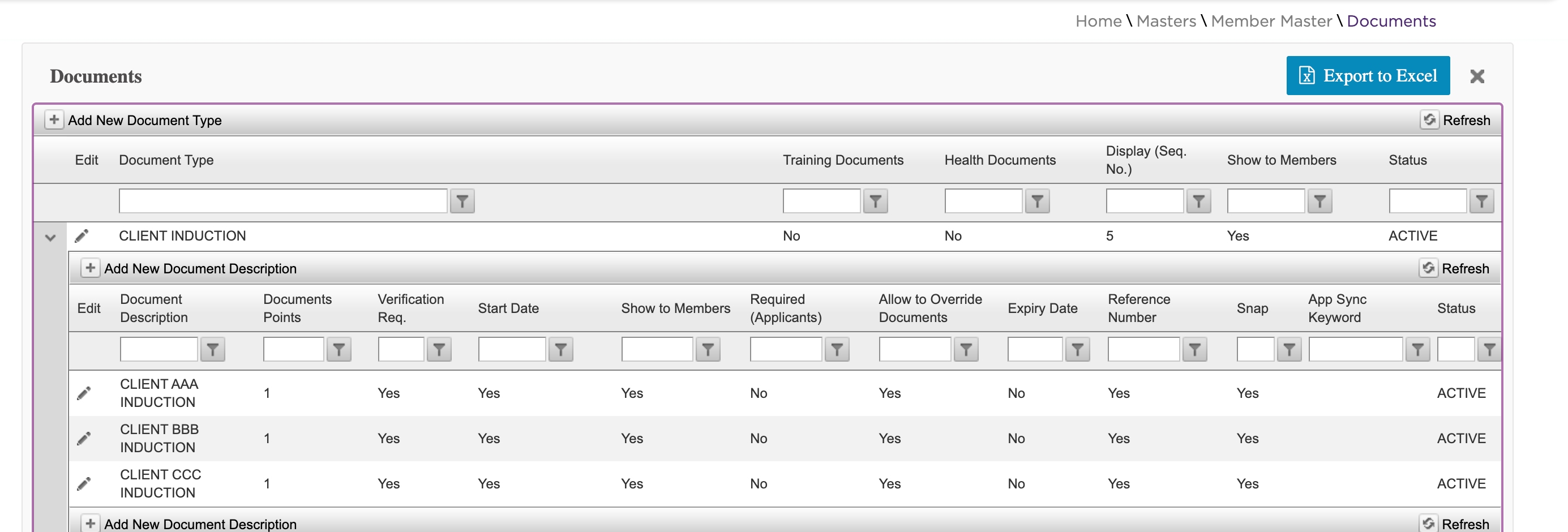1568x532 pixels.
Task: Sort by Document Type column header
Action: (x=166, y=160)
